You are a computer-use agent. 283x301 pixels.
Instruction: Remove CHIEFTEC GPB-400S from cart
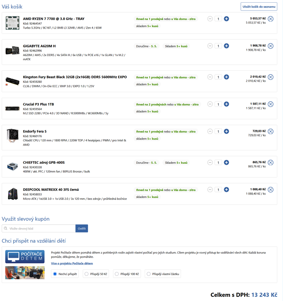point(271,163)
